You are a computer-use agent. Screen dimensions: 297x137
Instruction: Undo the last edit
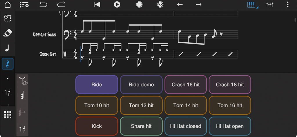click(x=43, y=4)
